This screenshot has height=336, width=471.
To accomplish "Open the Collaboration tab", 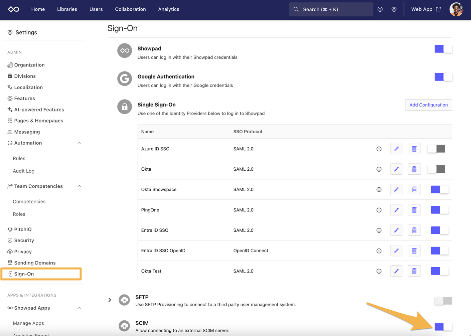I will click(x=131, y=9).
